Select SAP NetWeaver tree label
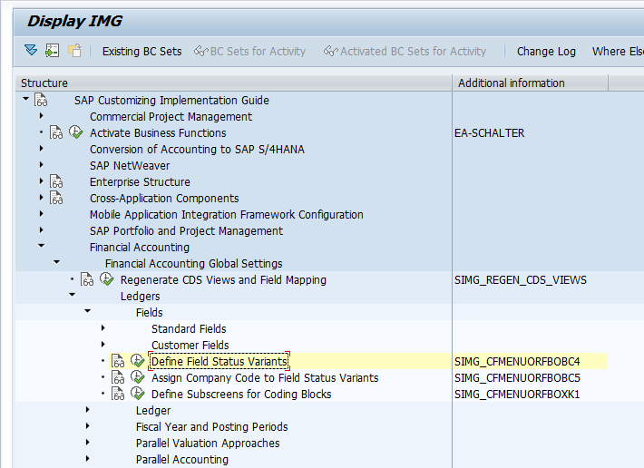This screenshot has height=468, width=644. (130, 165)
